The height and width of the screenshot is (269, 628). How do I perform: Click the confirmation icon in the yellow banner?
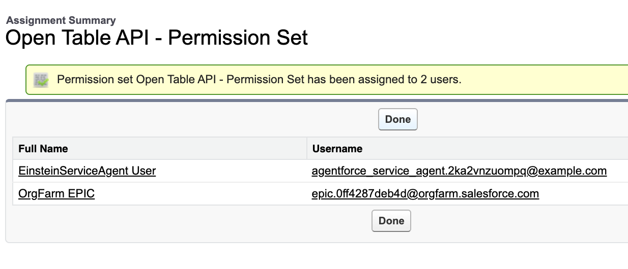pyautogui.click(x=41, y=80)
